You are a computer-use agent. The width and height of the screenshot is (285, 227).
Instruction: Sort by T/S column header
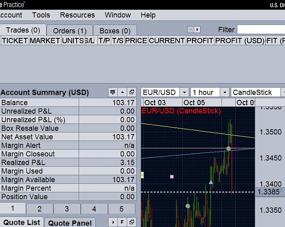click(x=118, y=41)
